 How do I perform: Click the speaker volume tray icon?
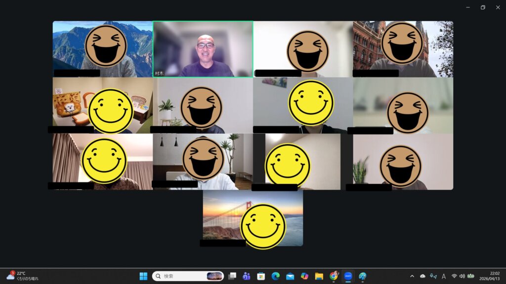[462, 276]
